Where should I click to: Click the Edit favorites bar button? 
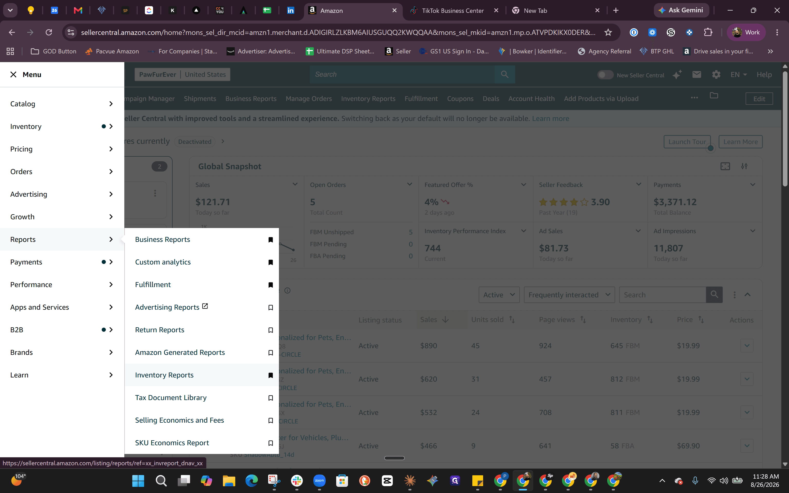759,99
